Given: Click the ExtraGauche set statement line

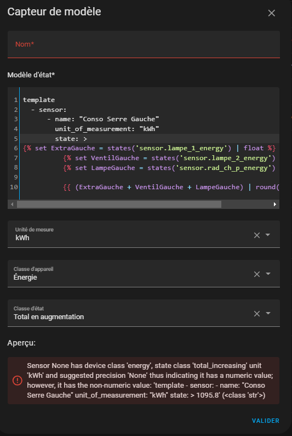Looking at the screenshot, I should click(x=149, y=148).
